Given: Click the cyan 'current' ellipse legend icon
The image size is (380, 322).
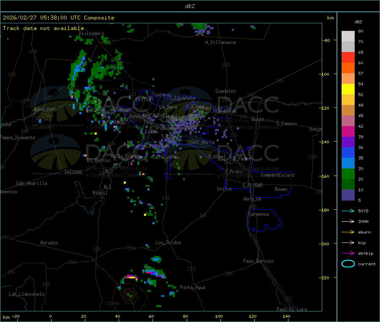Looking at the screenshot, I should click(x=348, y=264).
